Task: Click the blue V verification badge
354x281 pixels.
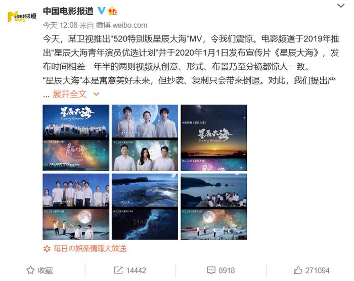Action: coord(101,11)
